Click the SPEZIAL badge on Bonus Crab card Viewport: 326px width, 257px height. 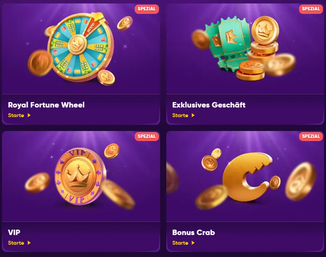[311, 136]
